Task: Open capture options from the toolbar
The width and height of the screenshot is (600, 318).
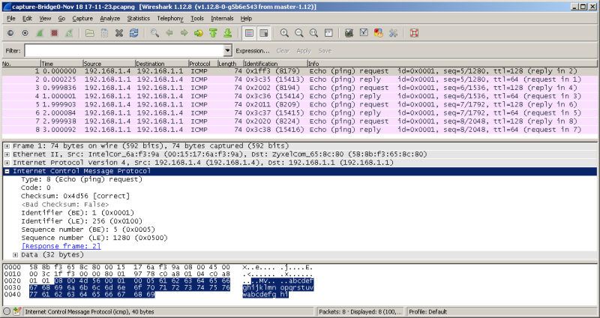Action: (x=25, y=33)
